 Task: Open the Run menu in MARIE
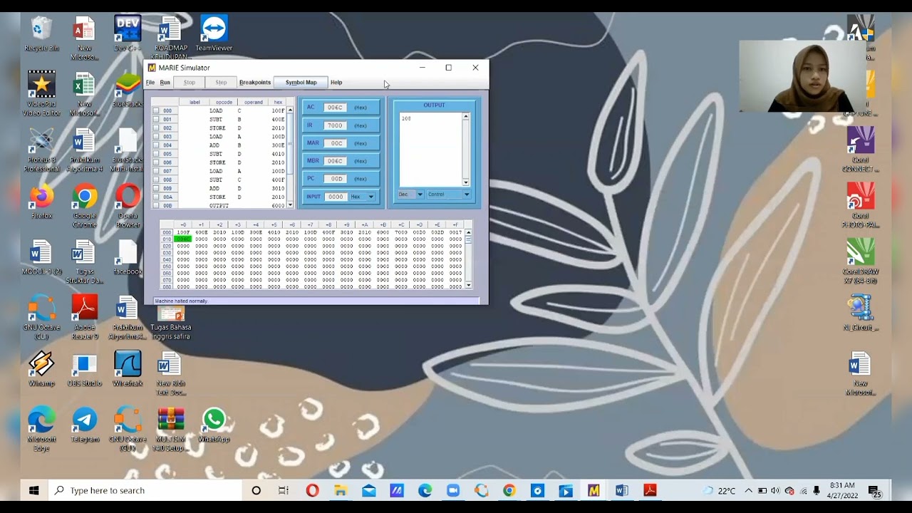(x=165, y=83)
